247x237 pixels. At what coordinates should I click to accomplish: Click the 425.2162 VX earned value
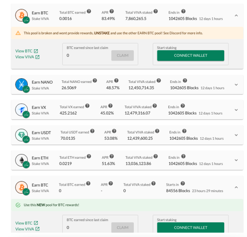point(68,113)
